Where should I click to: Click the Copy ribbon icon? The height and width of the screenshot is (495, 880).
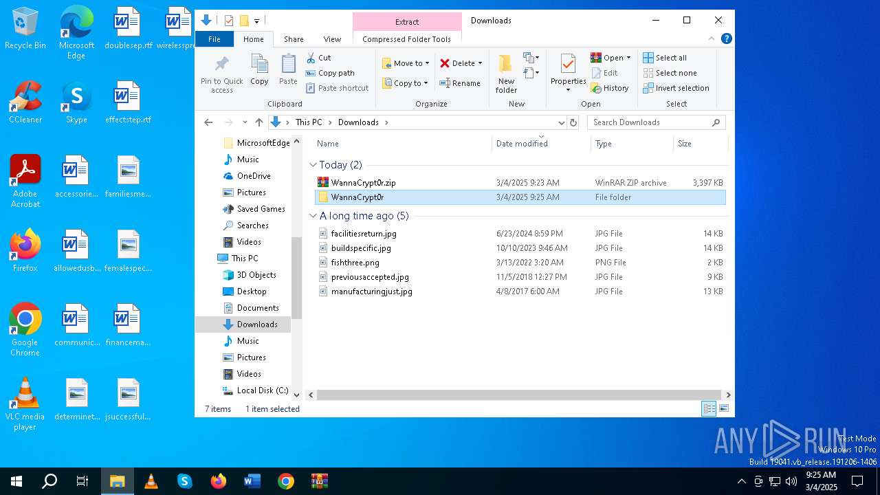(x=259, y=70)
